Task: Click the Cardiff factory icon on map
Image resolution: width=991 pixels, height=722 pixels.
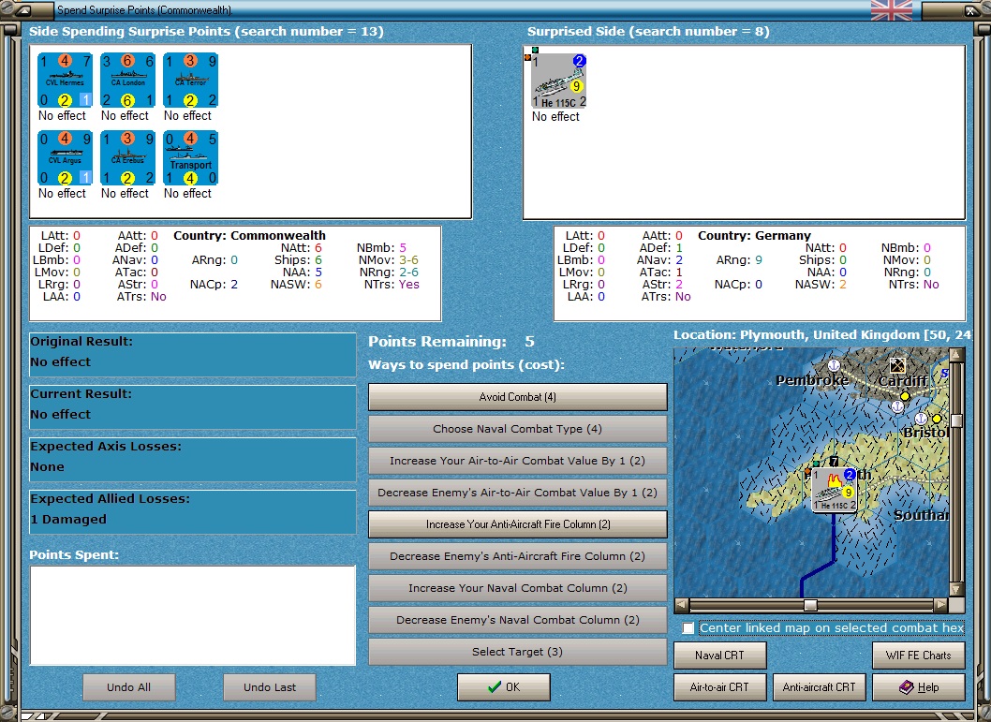Action: click(897, 365)
